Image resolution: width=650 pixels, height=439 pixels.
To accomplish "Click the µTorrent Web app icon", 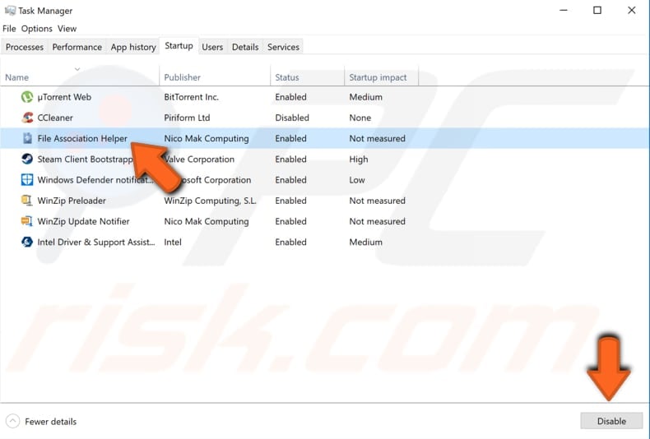I will point(27,97).
